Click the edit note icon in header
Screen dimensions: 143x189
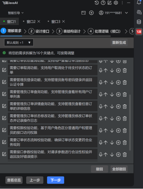click(110, 3)
